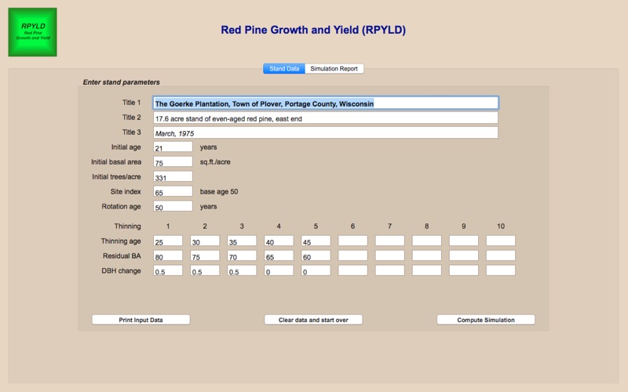Click the 'Residual BA' row label
This screenshot has height=392, width=628.
(122, 256)
